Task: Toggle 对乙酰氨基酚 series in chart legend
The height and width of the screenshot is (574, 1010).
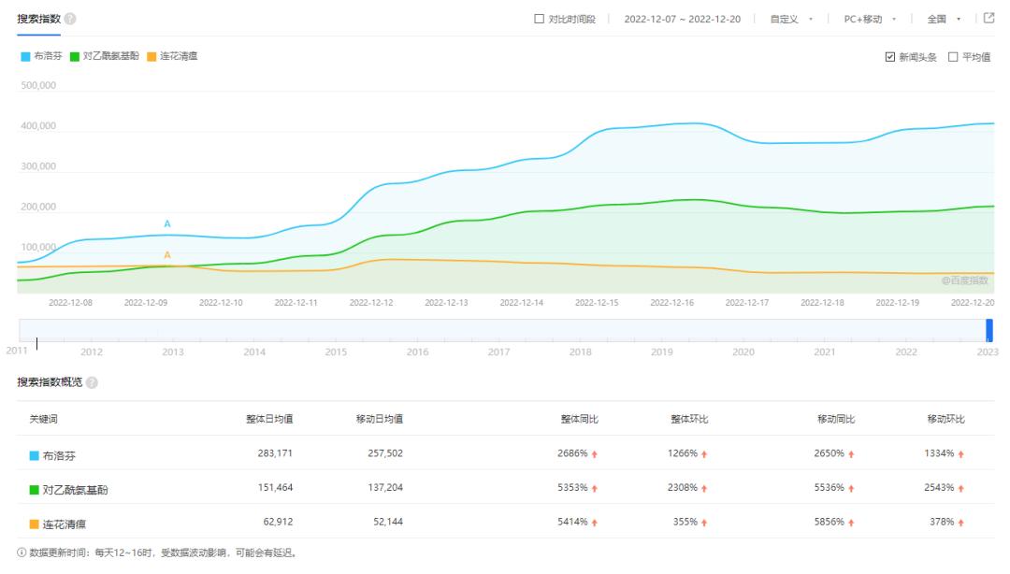Action: point(105,56)
